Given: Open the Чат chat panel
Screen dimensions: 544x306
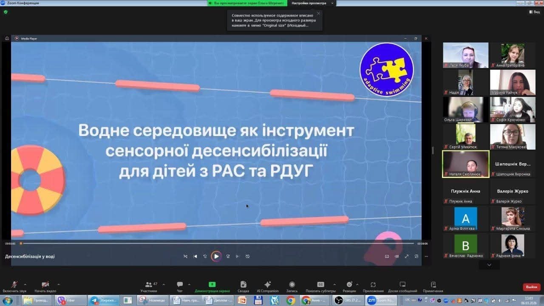Looking at the screenshot, I should (x=180, y=285).
